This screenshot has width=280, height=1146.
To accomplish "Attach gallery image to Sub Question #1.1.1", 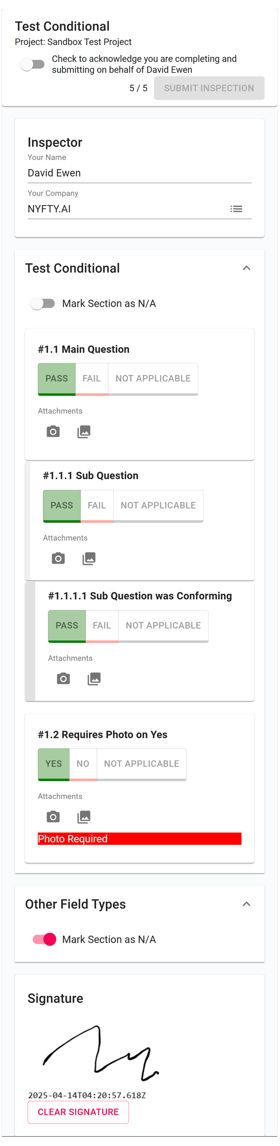I will coord(89,558).
